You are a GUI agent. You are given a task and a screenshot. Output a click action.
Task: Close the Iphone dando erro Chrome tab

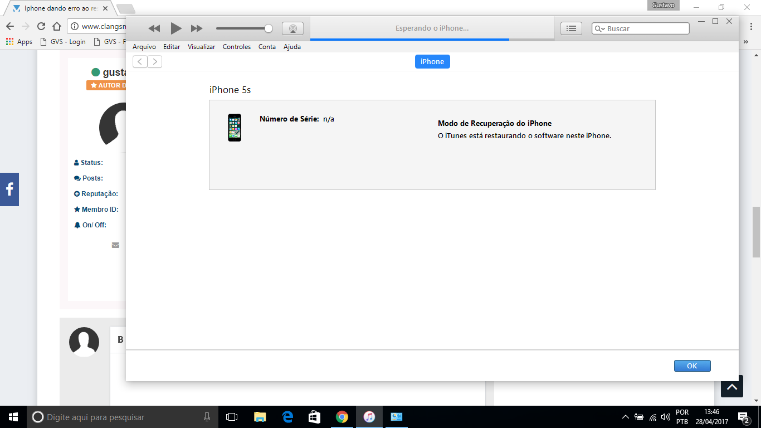click(x=105, y=8)
